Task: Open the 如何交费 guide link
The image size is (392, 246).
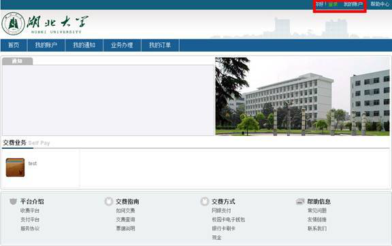Action: 125,211
